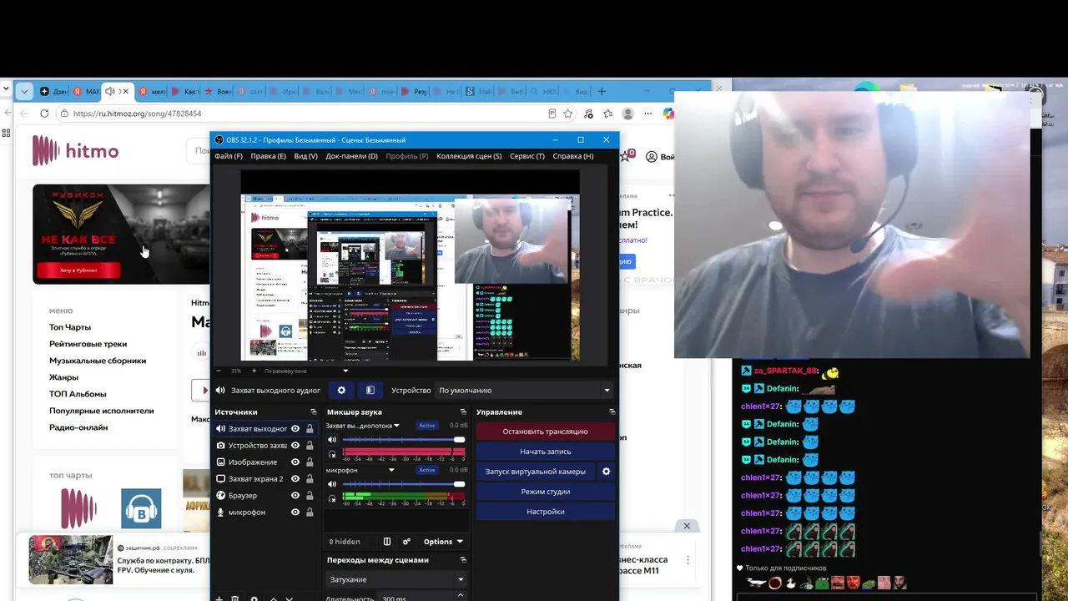Open browser tab list chevron
Viewport: 1068px width, 601px height.
(24, 91)
